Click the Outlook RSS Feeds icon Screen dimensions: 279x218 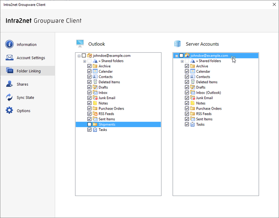95,113
